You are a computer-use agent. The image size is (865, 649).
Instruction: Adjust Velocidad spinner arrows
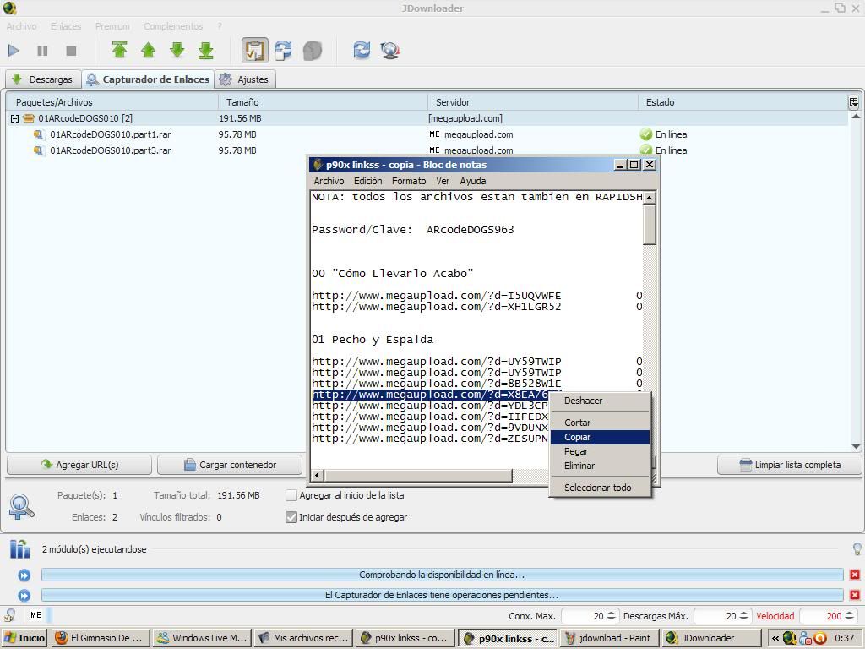coord(850,616)
